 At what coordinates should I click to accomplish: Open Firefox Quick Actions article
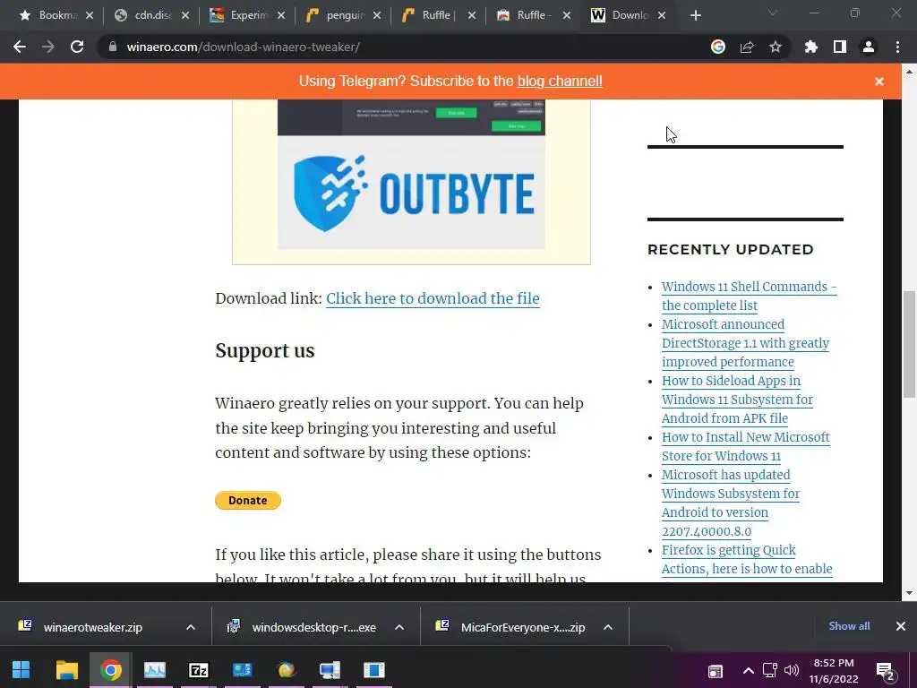click(x=747, y=559)
